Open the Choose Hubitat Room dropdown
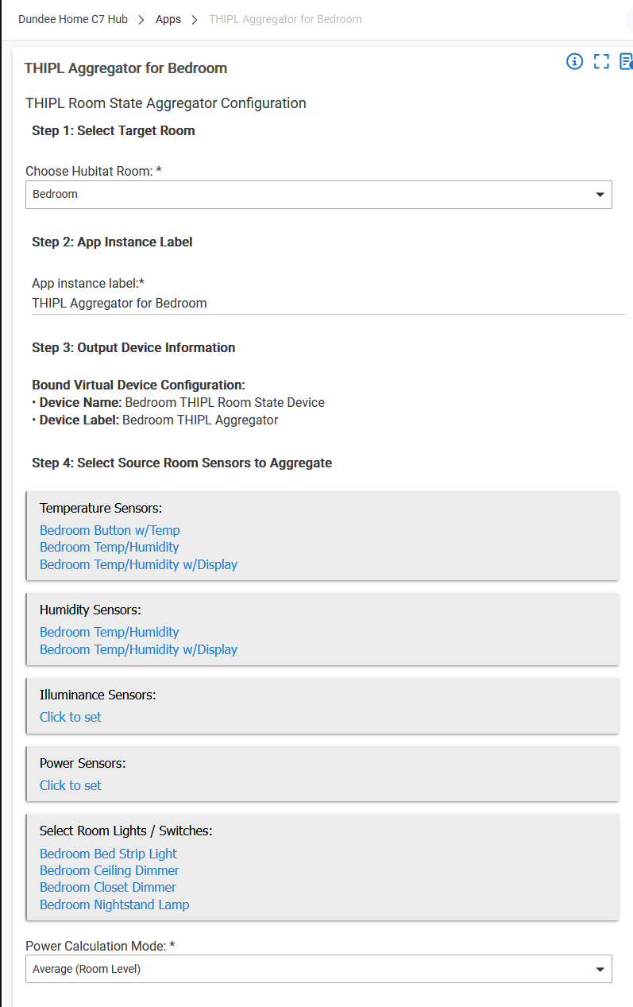Viewport: 633px width, 1007px height. click(x=318, y=194)
